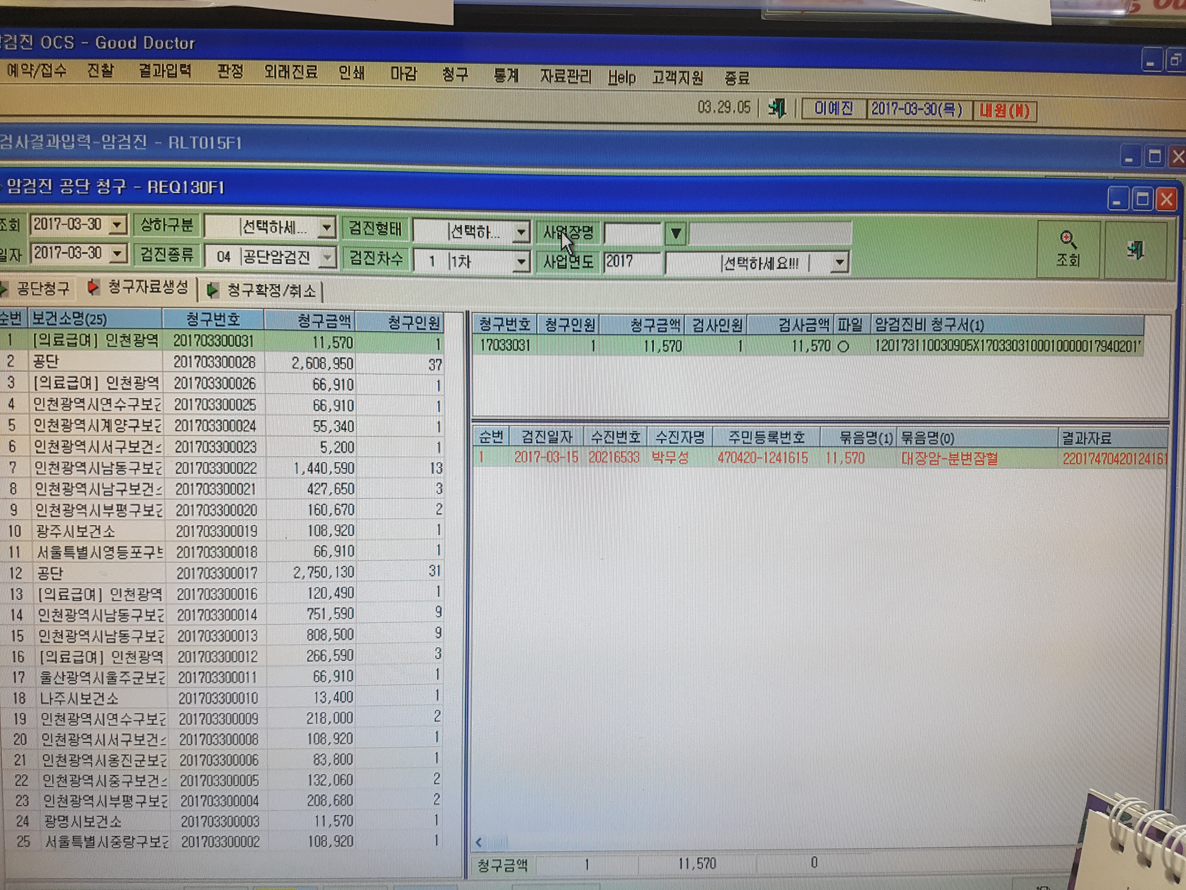The width and height of the screenshot is (1186, 890).
Task: Open the 통계 menu
Action: point(506,75)
